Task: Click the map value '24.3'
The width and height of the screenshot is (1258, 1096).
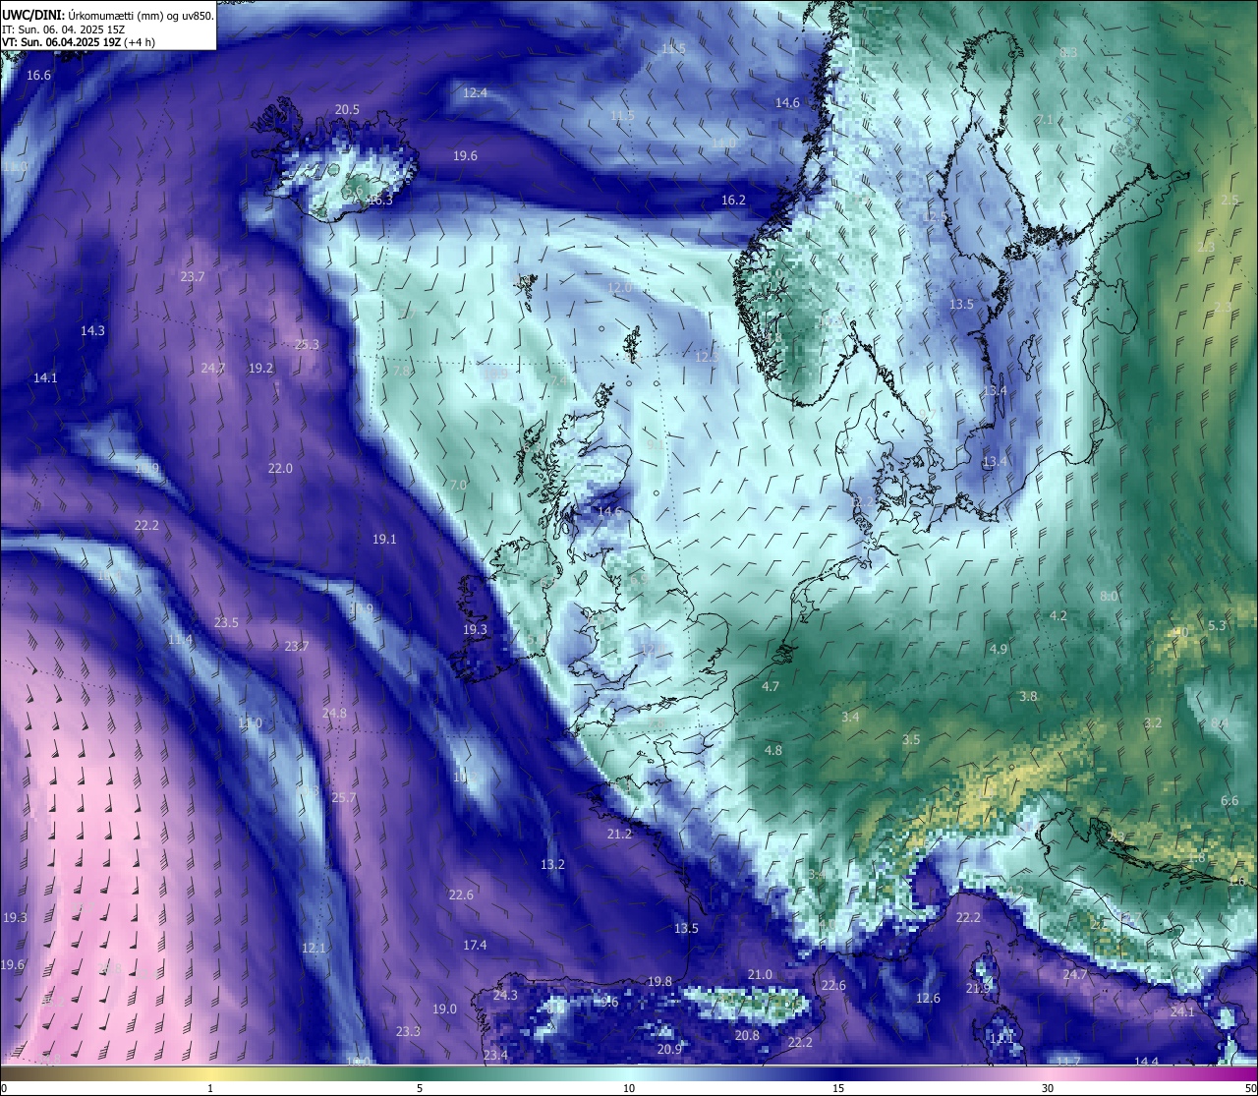Action: 505,995
